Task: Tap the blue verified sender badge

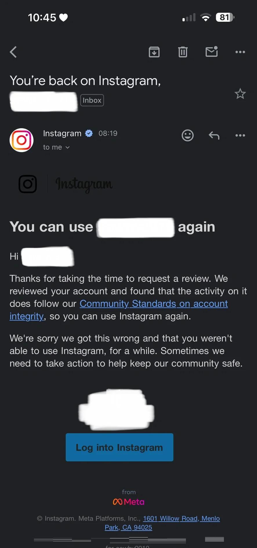Action: point(89,133)
